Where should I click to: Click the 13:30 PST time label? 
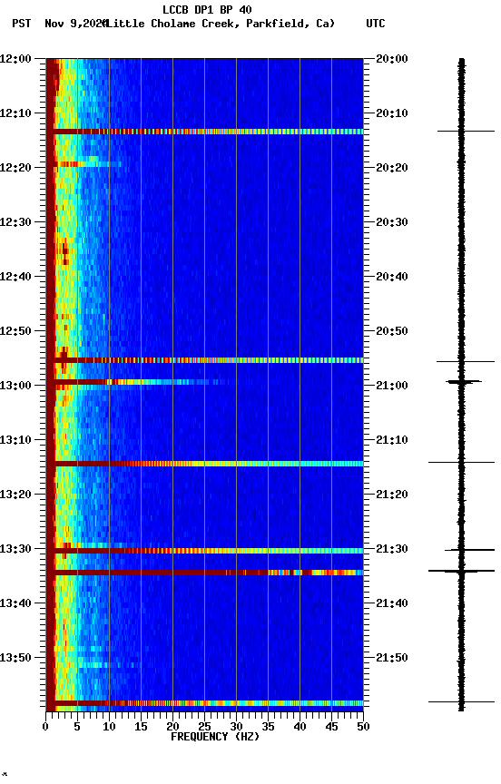point(15,549)
